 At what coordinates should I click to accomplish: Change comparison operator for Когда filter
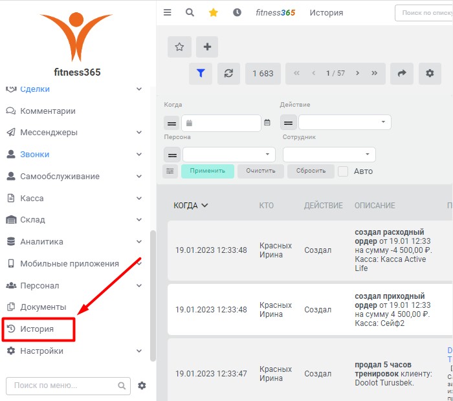pos(171,124)
